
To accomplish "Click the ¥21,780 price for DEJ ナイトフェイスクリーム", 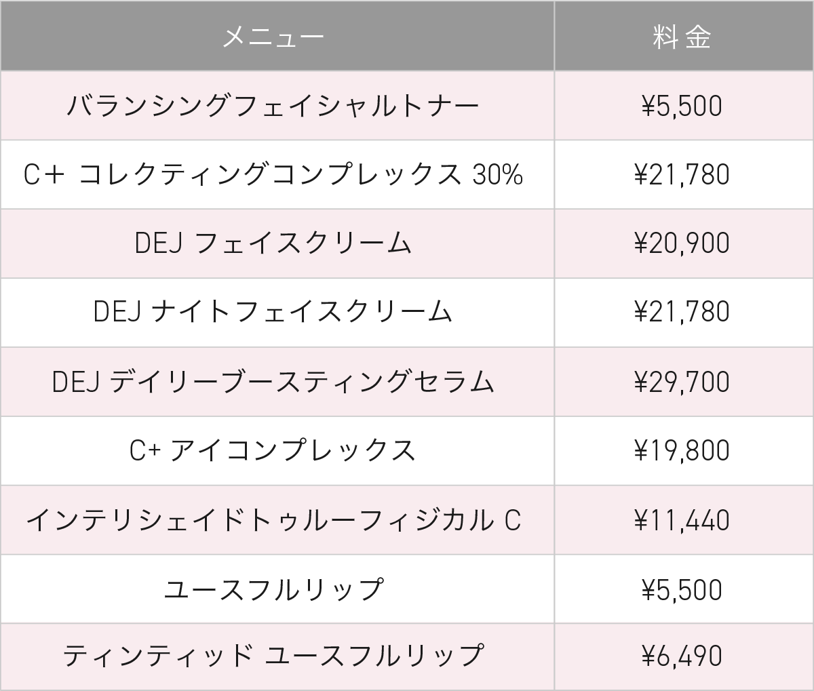I will [682, 312].
